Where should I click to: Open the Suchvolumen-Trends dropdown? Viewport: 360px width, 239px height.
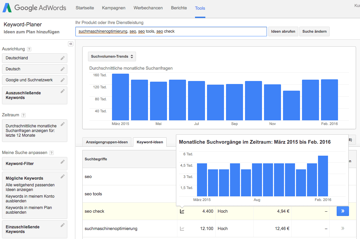tap(112, 56)
